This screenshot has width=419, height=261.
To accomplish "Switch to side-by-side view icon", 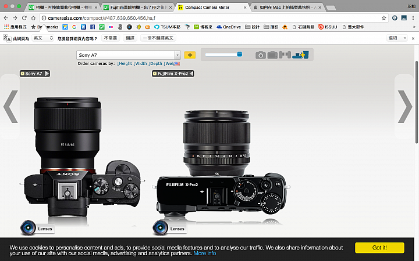I will pyautogui.click(x=285, y=55).
